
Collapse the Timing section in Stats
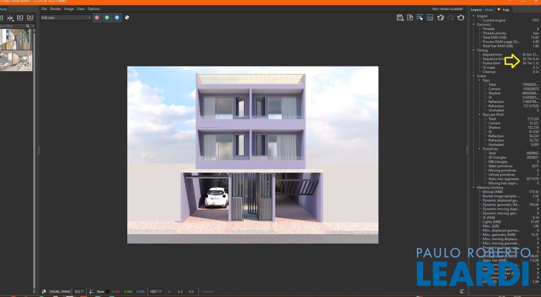click(473, 50)
